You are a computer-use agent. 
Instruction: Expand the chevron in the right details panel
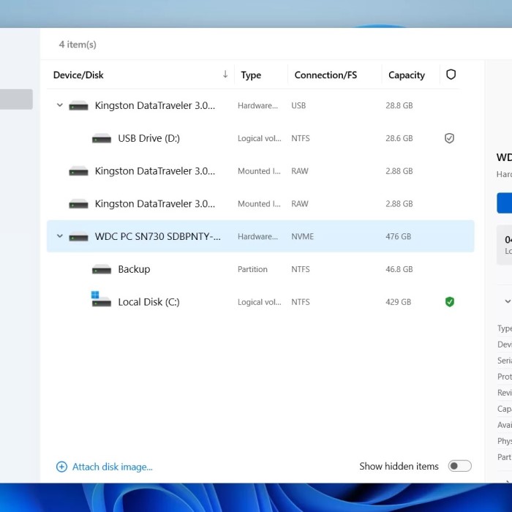click(x=508, y=301)
